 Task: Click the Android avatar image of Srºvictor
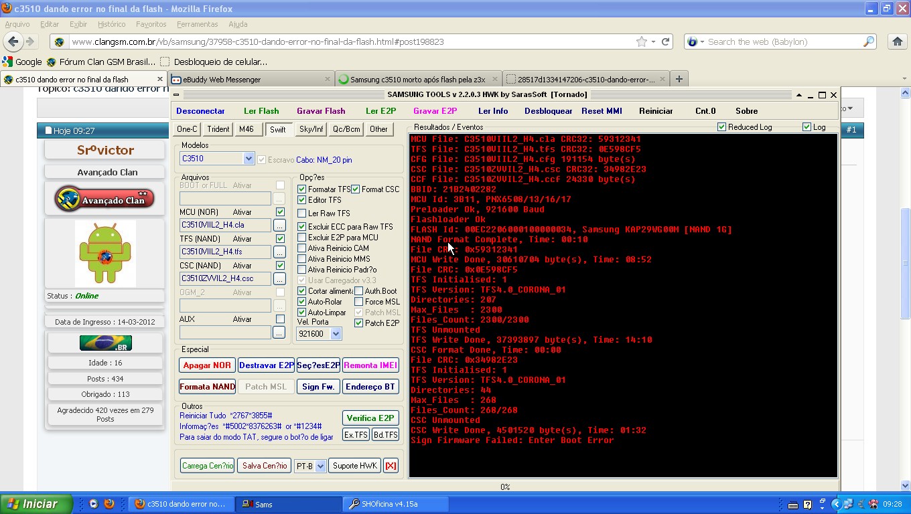[105, 254]
